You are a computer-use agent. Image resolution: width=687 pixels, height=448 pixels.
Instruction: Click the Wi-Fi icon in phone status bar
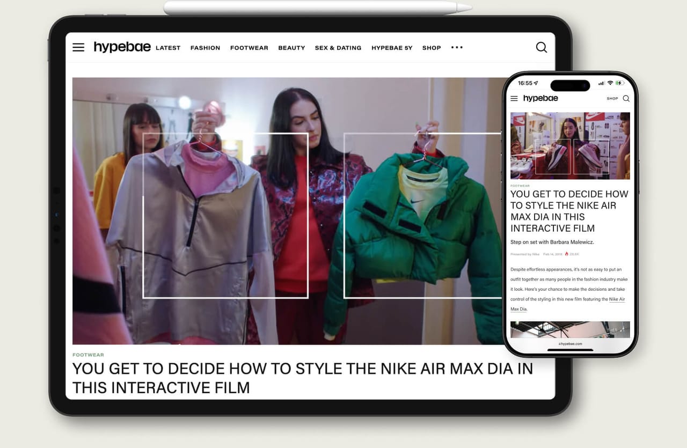(610, 83)
